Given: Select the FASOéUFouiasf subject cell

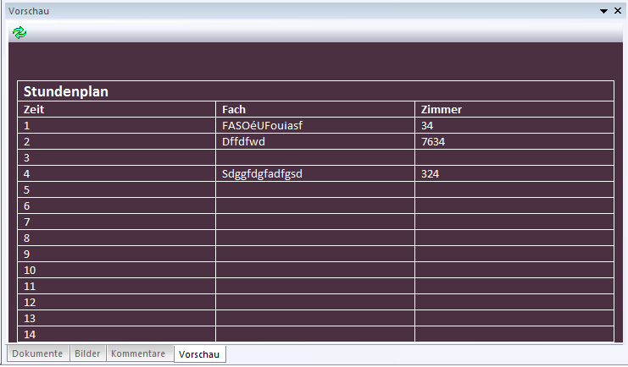Looking at the screenshot, I should pyautogui.click(x=262, y=125).
